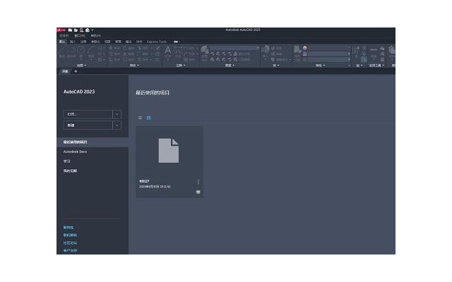This screenshot has height=282, width=452.
Task: Click the Group icon in the group panel
Action: tap(356, 51)
